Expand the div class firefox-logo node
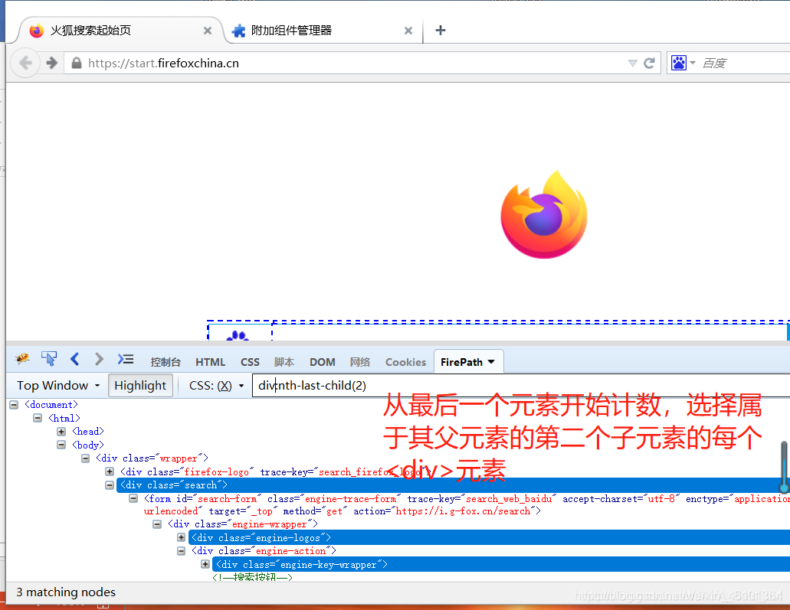 (x=110, y=471)
